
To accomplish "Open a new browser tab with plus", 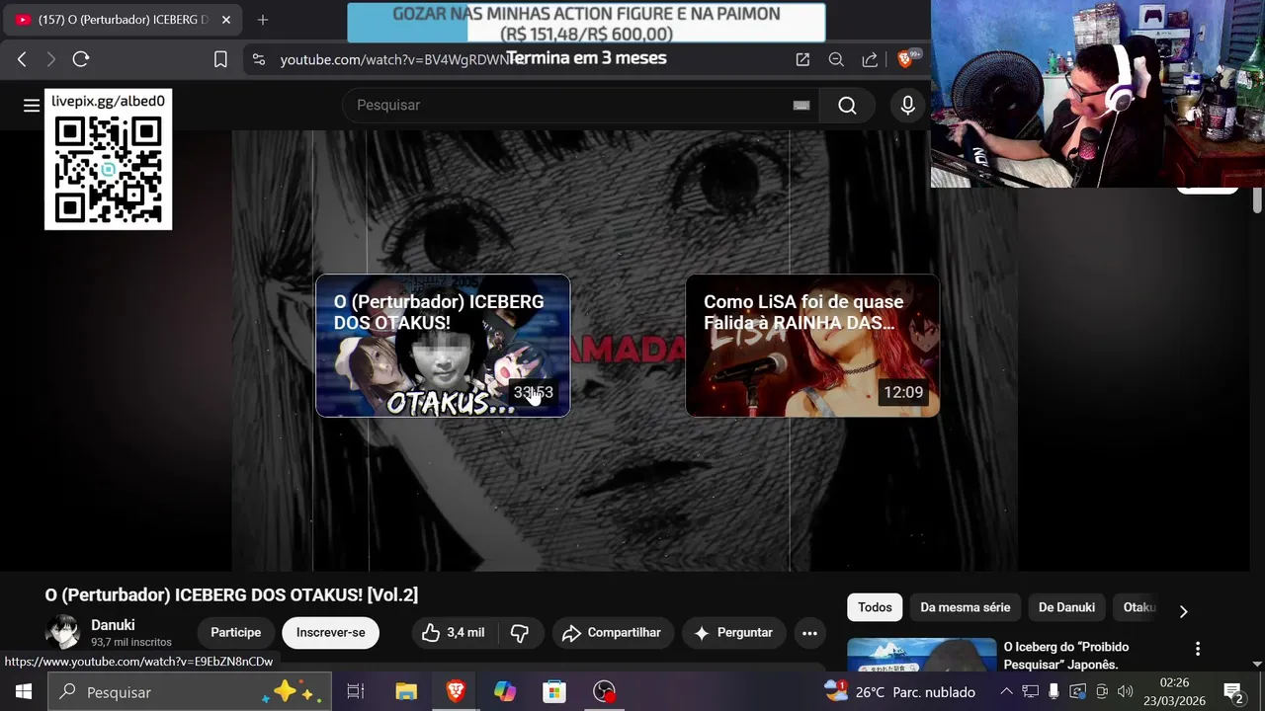I will (263, 20).
